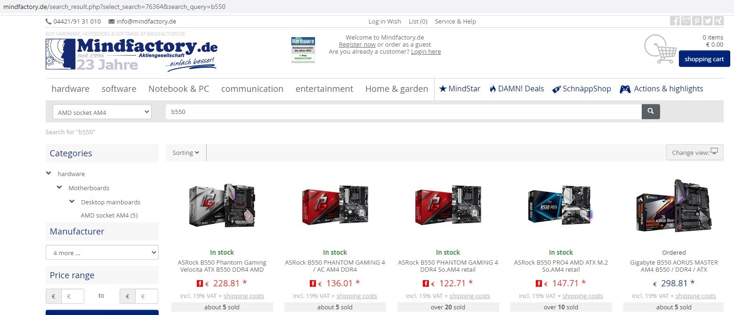Click the Log in link

click(377, 21)
